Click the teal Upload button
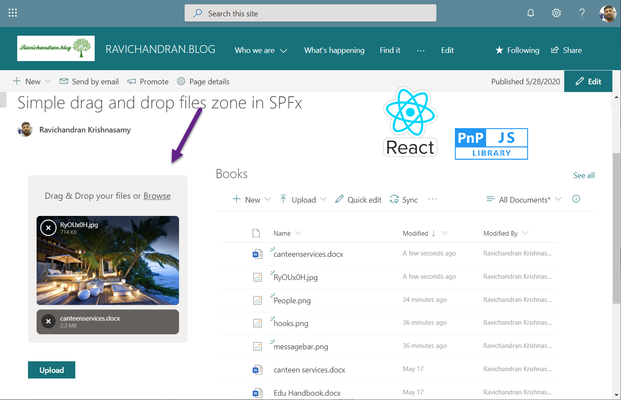The height and width of the screenshot is (400, 621). 52,370
